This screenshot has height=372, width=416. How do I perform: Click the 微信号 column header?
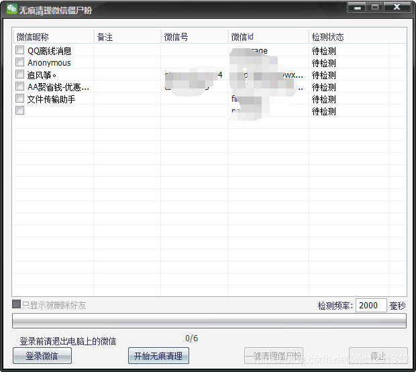(x=195, y=37)
